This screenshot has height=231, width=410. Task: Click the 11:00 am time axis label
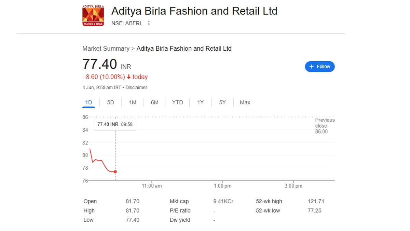[152, 186]
